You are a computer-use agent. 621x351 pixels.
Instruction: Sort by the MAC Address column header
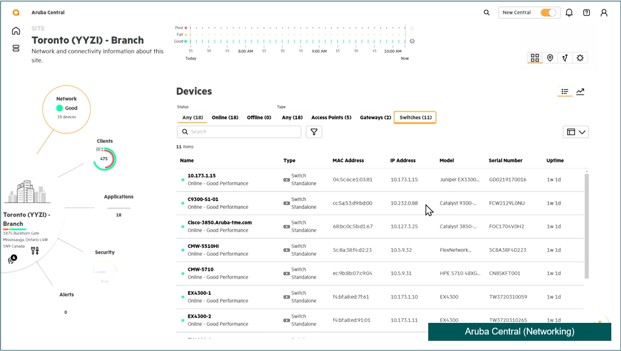click(348, 160)
